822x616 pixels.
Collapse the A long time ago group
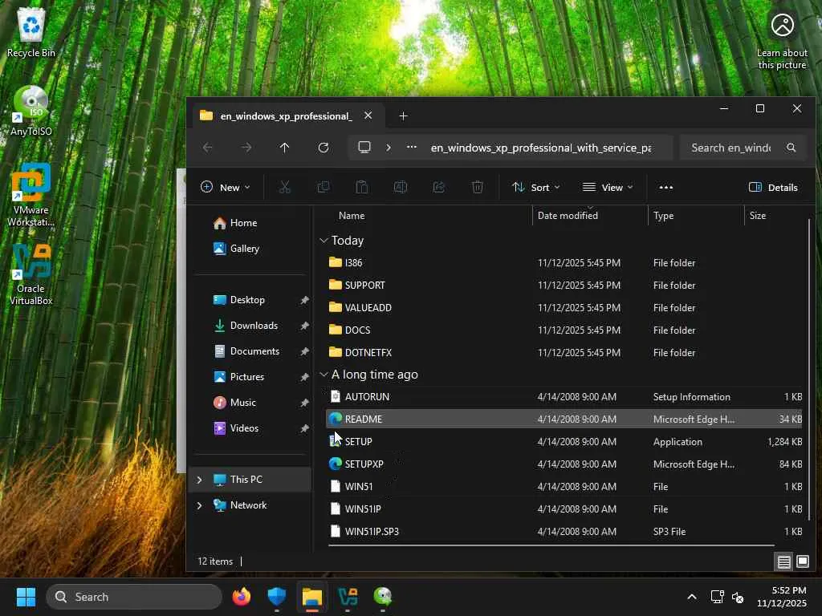point(324,375)
